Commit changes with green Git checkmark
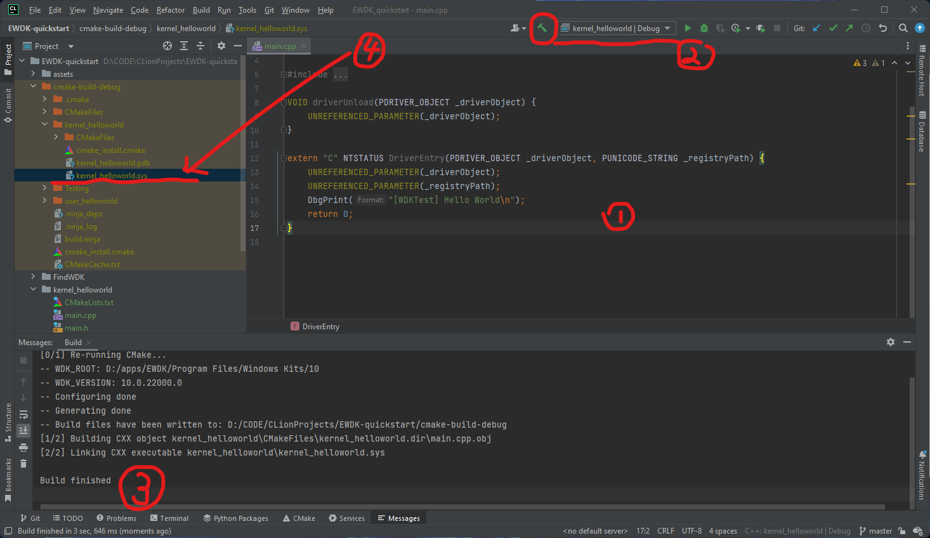Viewport: 930px width, 538px height. [x=833, y=28]
